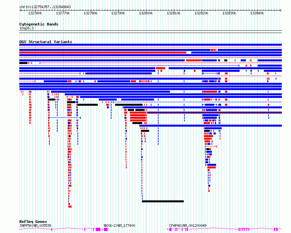Click the chr10:132754357..132848643 coordinate label
The width and height of the screenshot is (291, 233).
coord(45,7)
